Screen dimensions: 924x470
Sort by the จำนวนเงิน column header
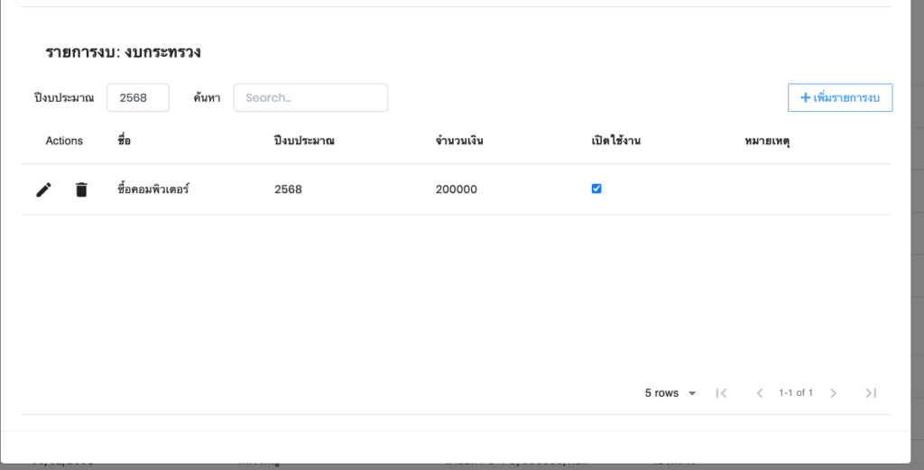click(459, 141)
